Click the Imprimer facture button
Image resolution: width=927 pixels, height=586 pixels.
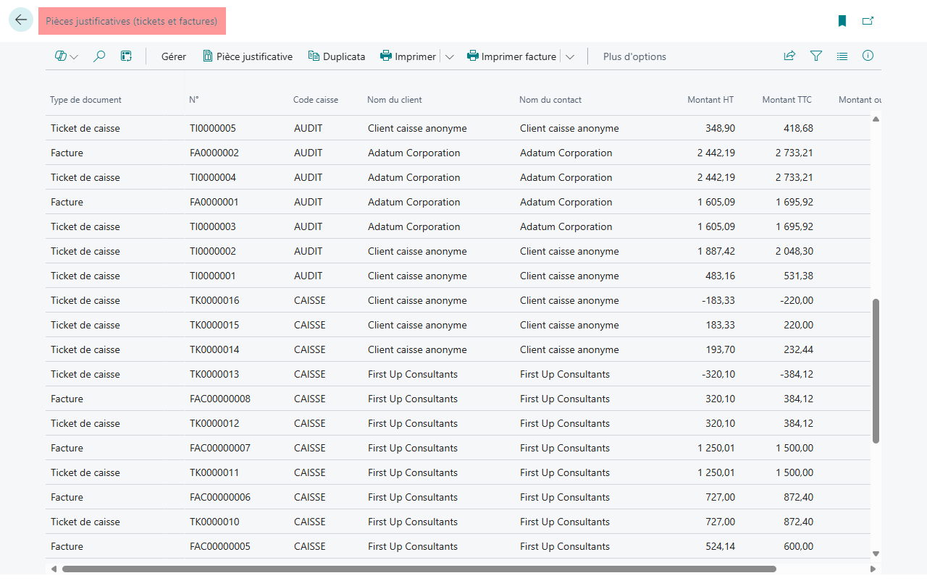click(511, 56)
